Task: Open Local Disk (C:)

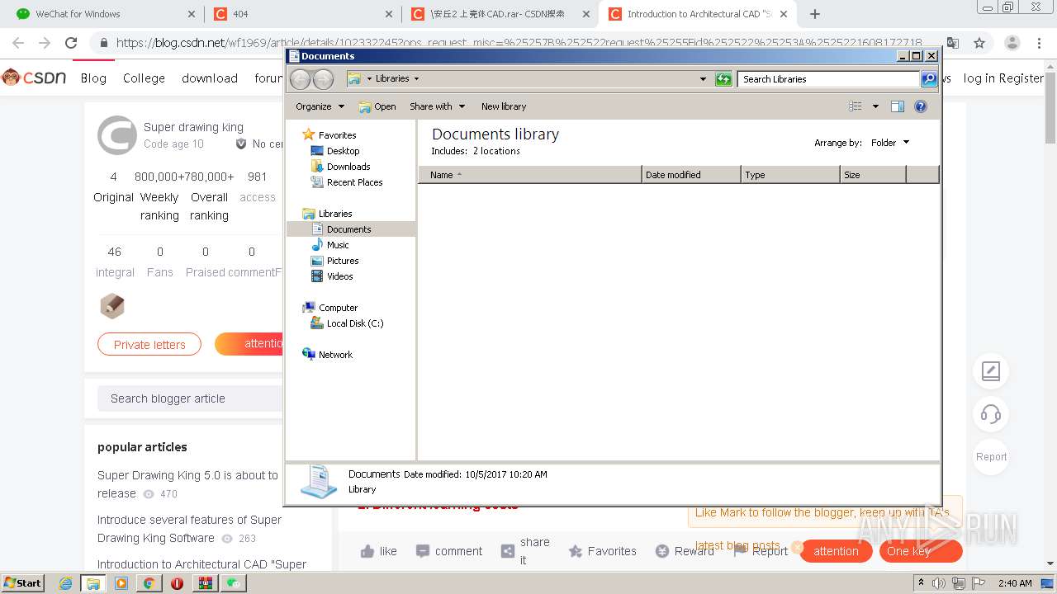Action: [x=354, y=323]
